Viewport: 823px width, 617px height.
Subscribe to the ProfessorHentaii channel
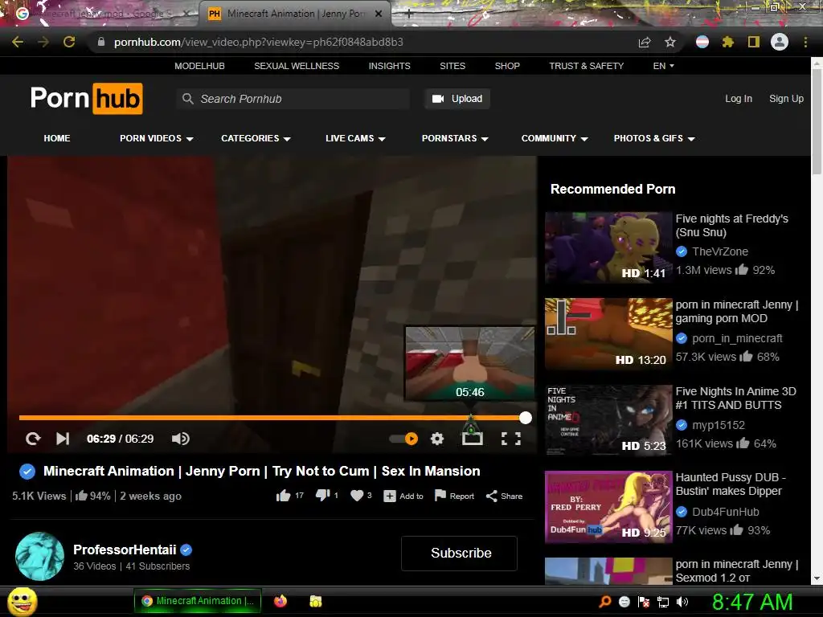point(459,553)
